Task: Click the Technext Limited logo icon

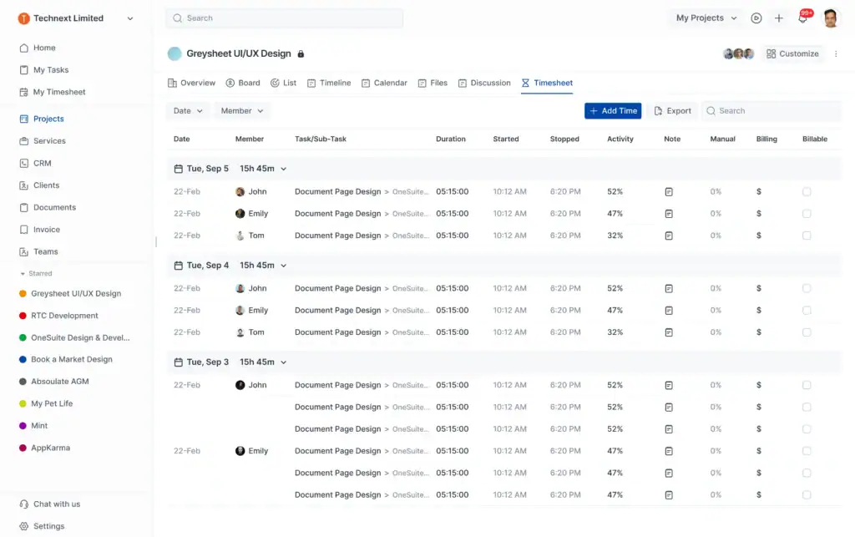Action: click(x=23, y=18)
